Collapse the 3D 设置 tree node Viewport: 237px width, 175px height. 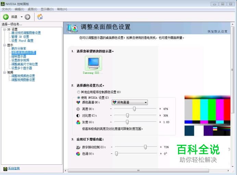pos(5,29)
